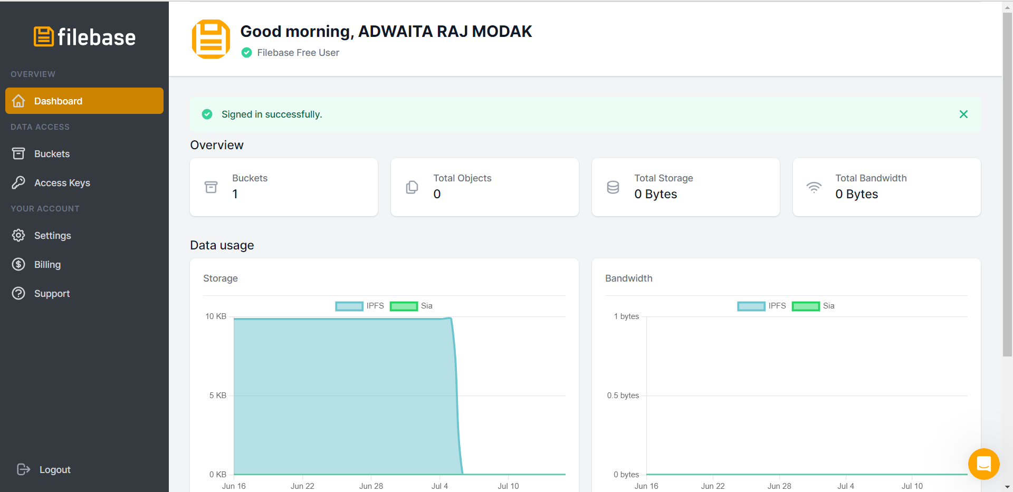Click the Buckets count value 1
This screenshot has height=492, width=1013.
point(235,194)
